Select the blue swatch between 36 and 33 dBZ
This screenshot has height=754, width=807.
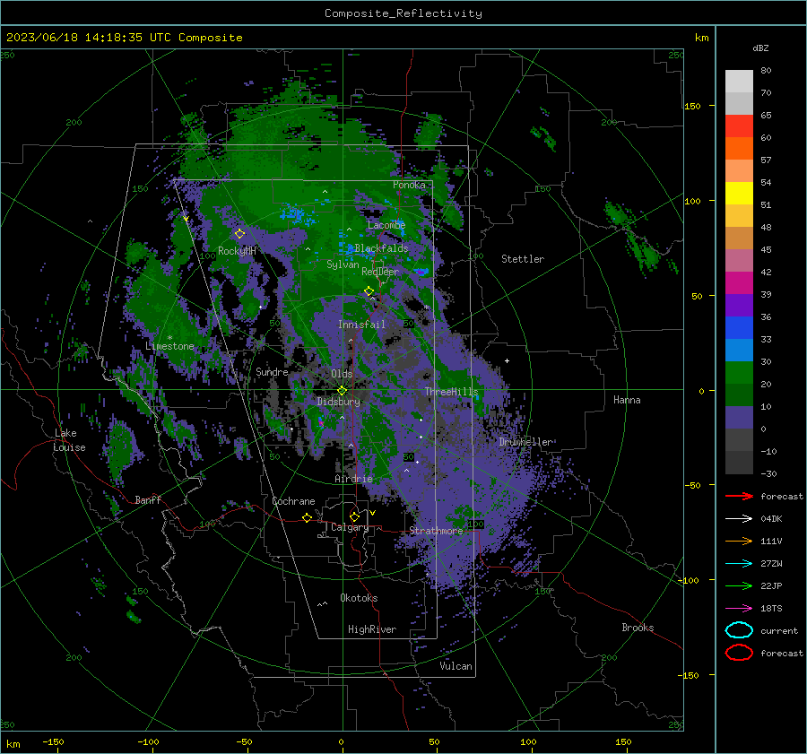click(x=739, y=328)
